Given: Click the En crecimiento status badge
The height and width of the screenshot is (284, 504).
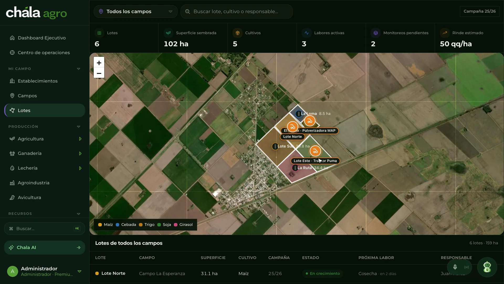Looking at the screenshot, I should [x=323, y=273].
